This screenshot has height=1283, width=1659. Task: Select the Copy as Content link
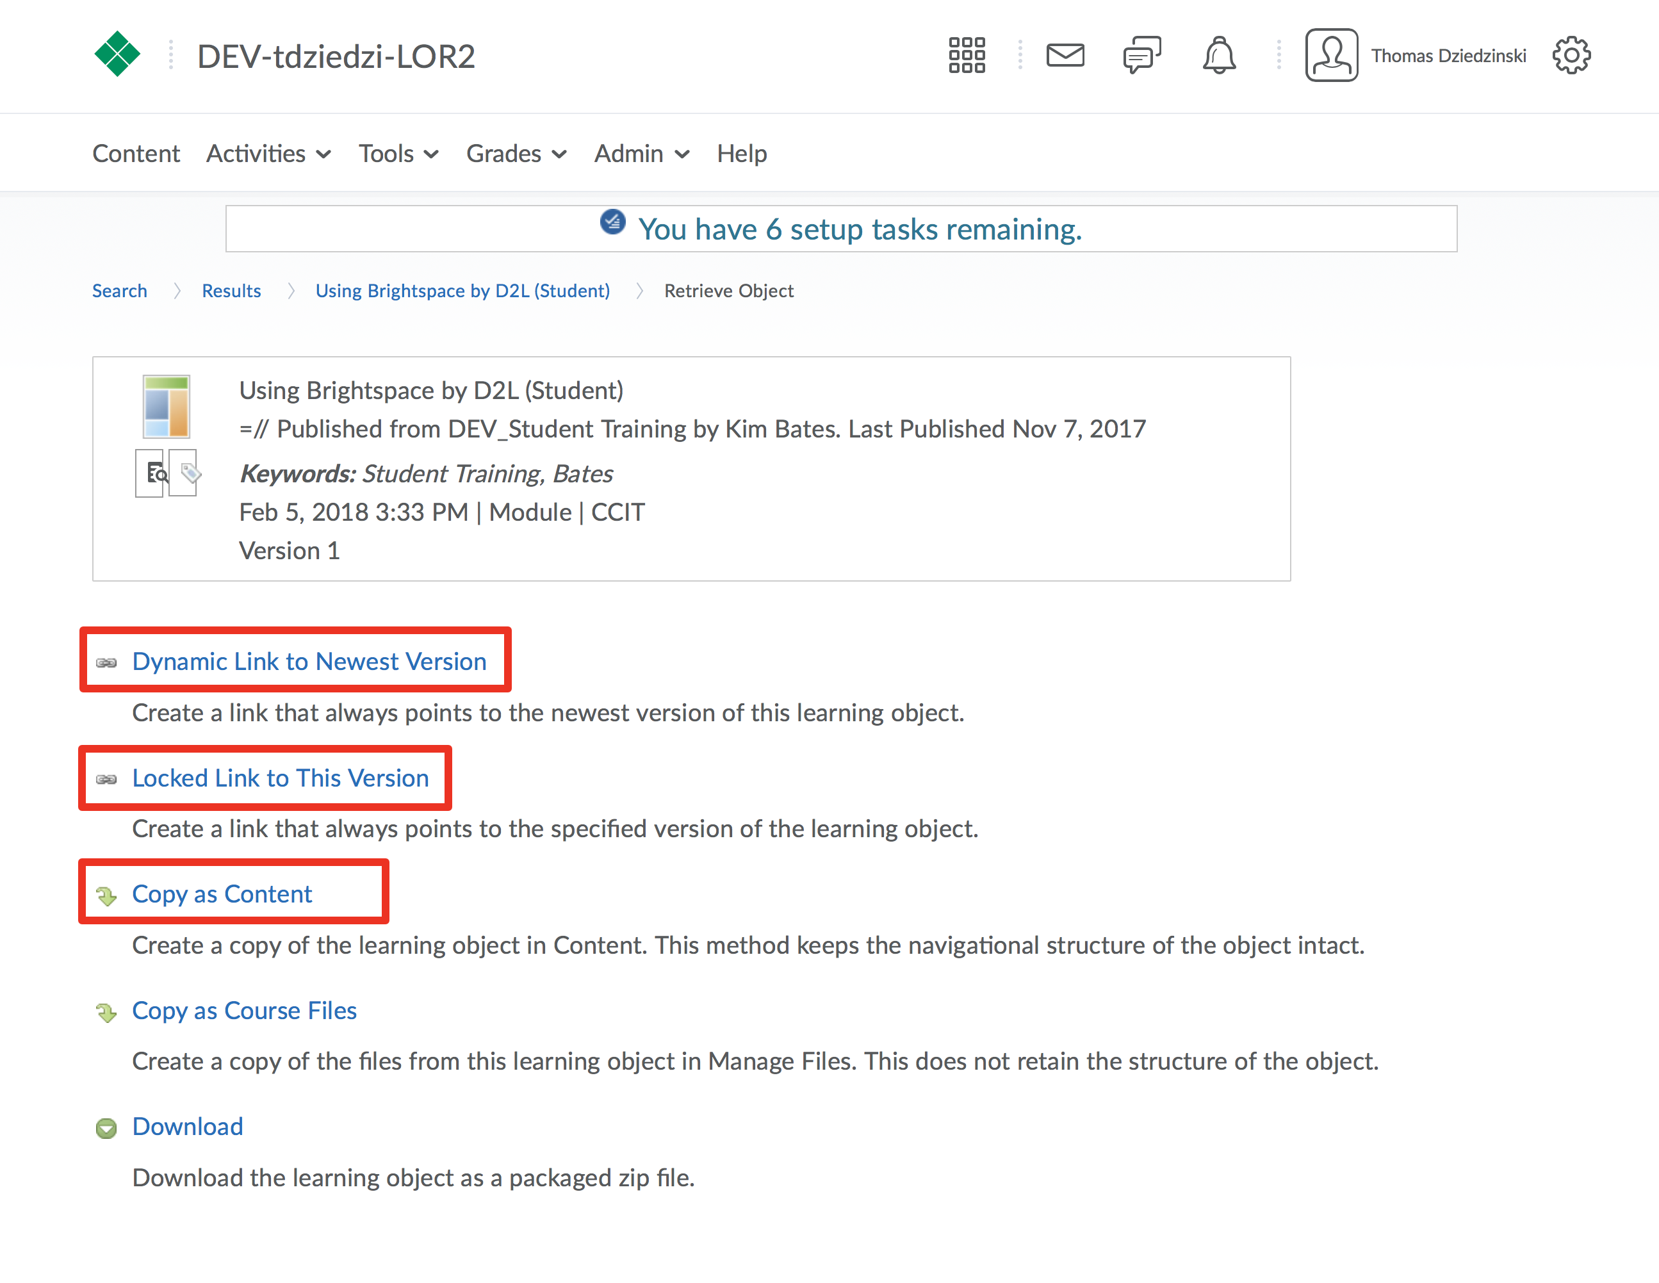coord(222,894)
